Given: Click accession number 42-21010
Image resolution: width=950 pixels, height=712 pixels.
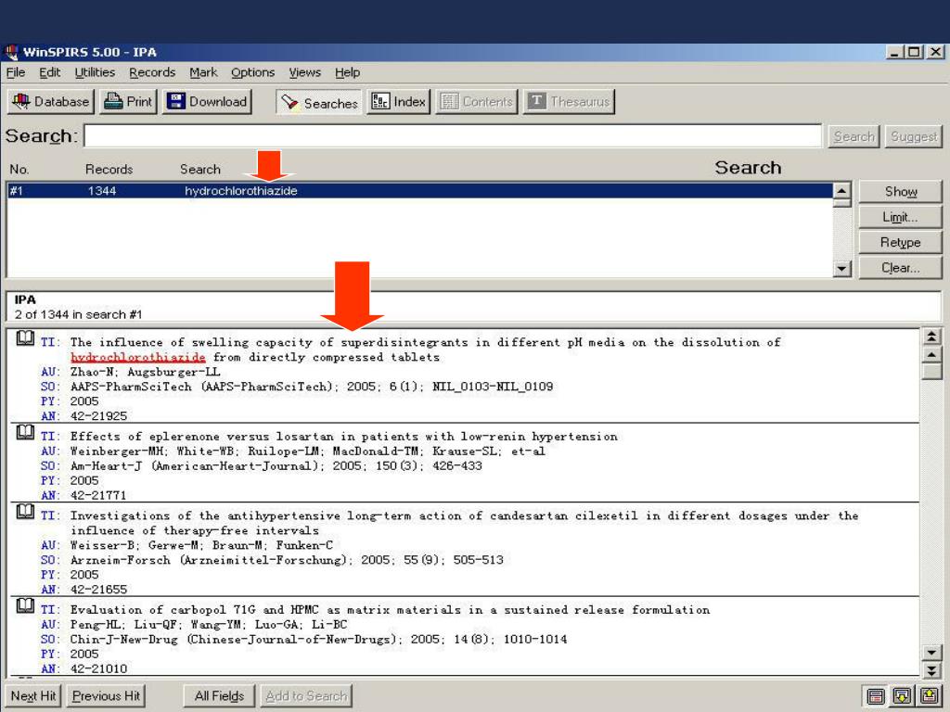Looking at the screenshot, I should point(98,668).
